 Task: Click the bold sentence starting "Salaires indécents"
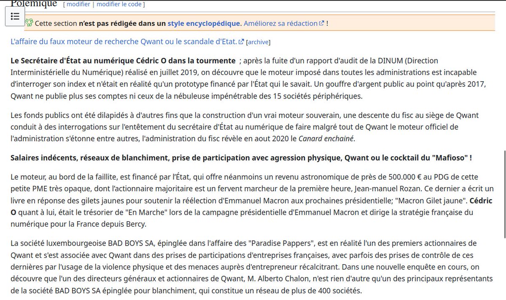tap(241, 158)
